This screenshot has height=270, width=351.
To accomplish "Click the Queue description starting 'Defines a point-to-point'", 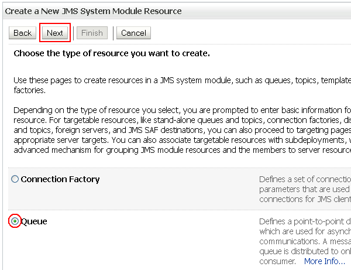I will (304, 222).
